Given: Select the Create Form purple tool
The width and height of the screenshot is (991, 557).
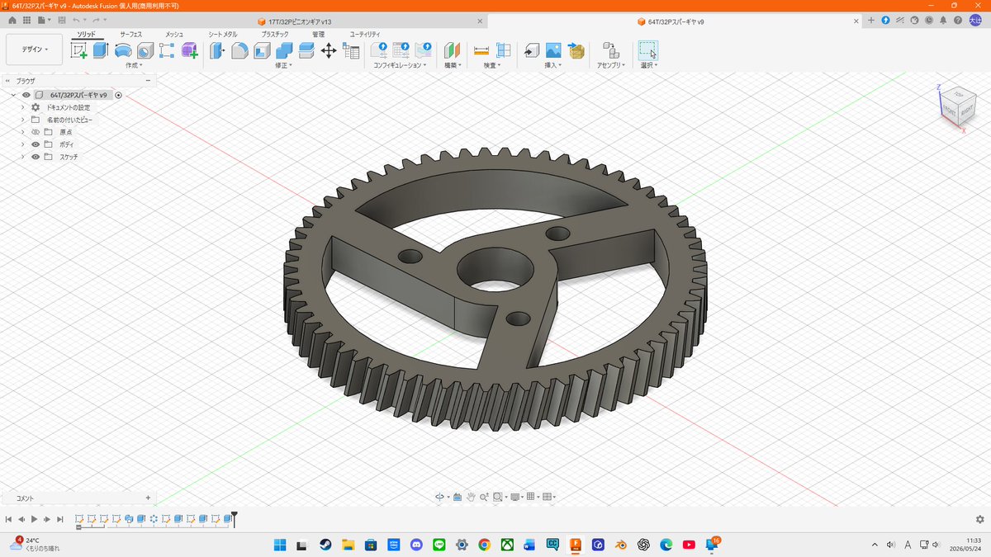Looking at the screenshot, I should coord(189,50).
